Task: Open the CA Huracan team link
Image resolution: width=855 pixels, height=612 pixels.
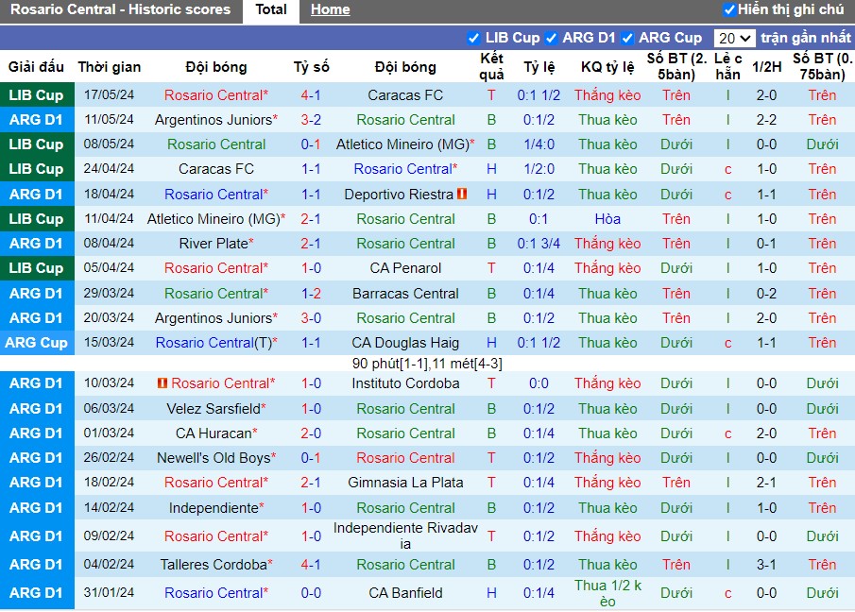Action: (x=214, y=433)
